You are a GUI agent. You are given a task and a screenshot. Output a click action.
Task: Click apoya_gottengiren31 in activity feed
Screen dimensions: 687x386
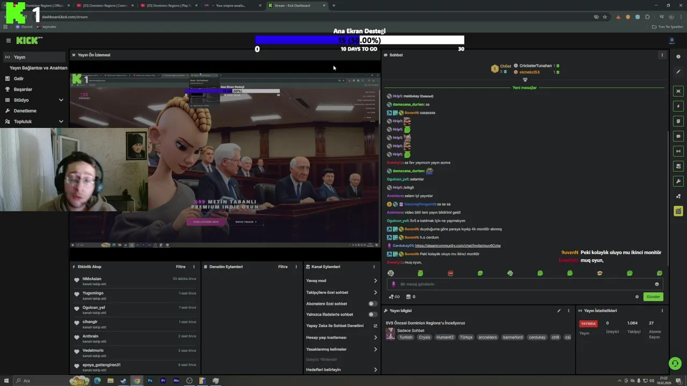tap(101, 365)
